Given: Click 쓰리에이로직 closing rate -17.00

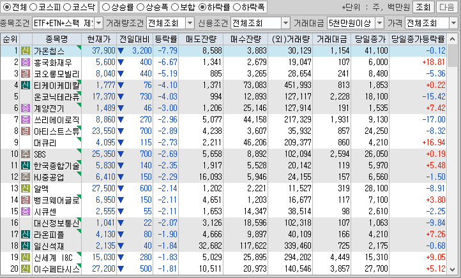Looking at the screenshot, I should pos(434,119).
